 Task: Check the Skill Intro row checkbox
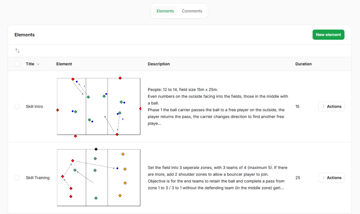pyautogui.click(x=17, y=107)
